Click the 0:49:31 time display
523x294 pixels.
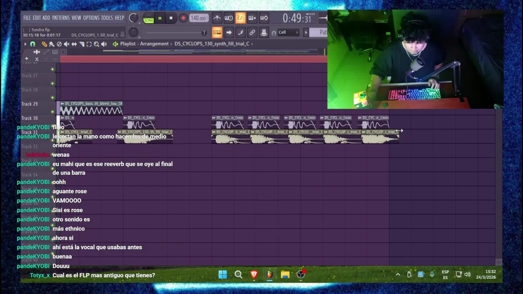tap(297, 18)
